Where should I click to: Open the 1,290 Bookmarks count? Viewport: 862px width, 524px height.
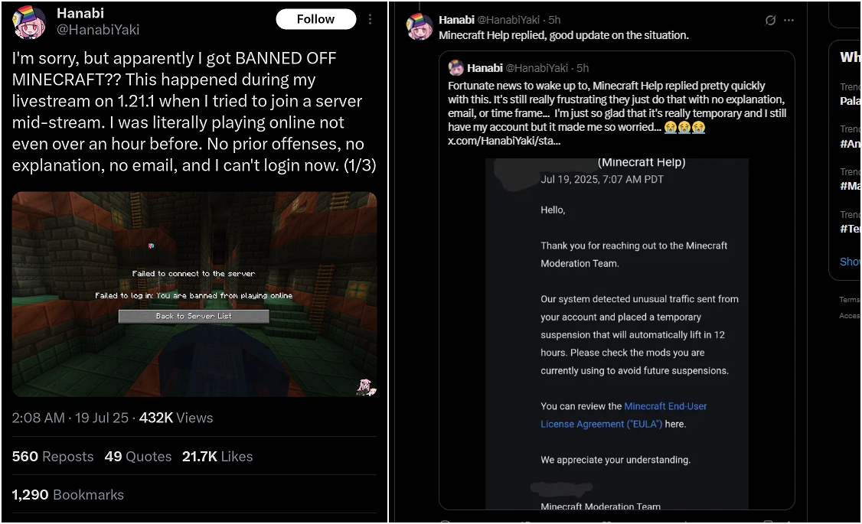[x=67, y=495]
